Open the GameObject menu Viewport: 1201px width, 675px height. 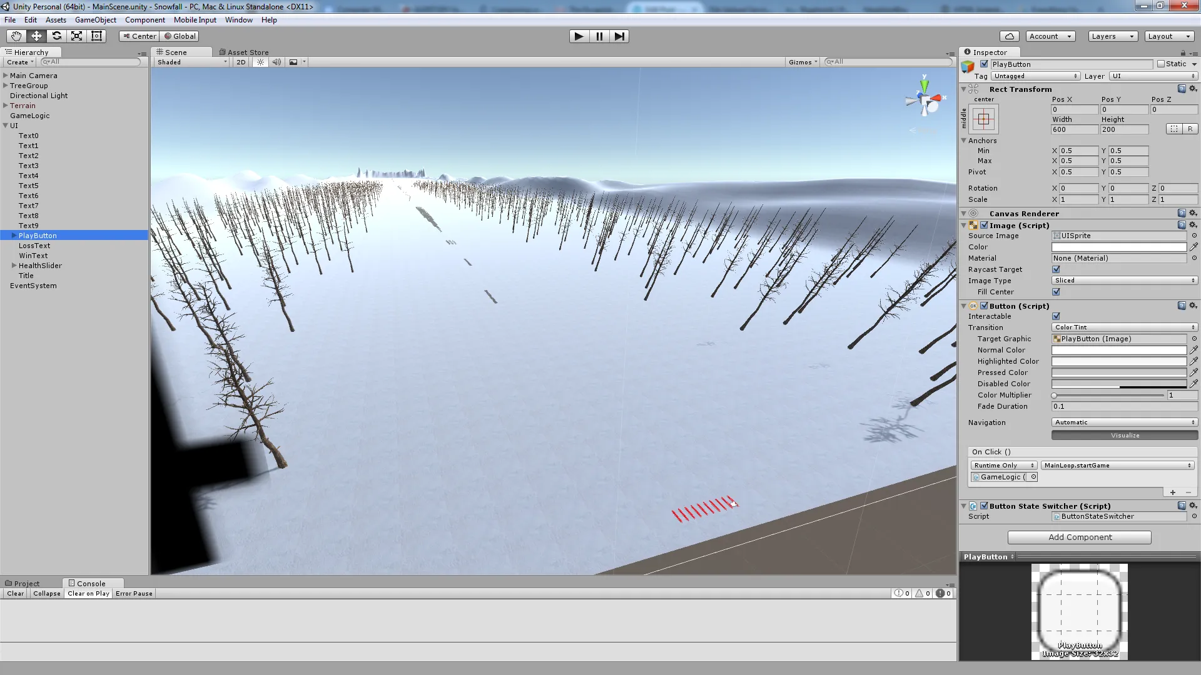coord(95,20)
